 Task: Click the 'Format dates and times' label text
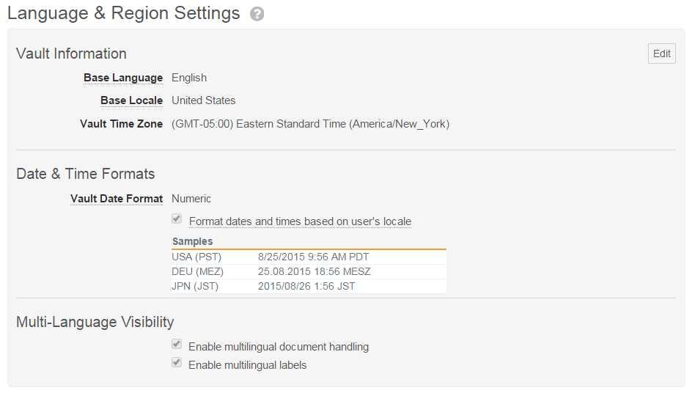pos(300,221)
